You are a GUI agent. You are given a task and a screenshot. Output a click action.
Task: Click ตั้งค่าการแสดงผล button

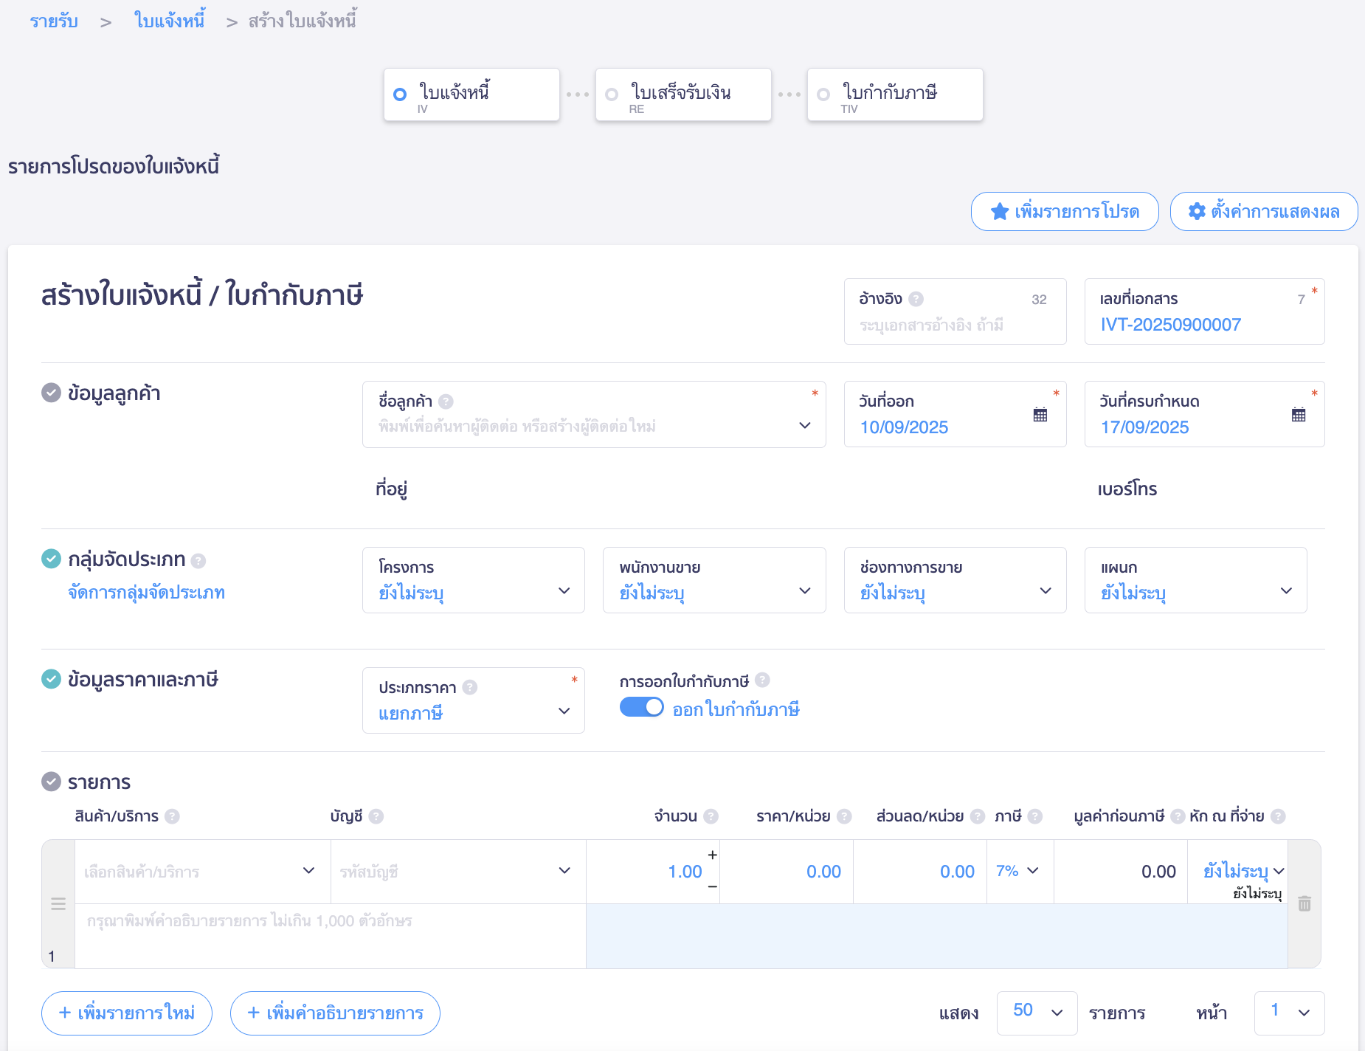pos(1264,212)
